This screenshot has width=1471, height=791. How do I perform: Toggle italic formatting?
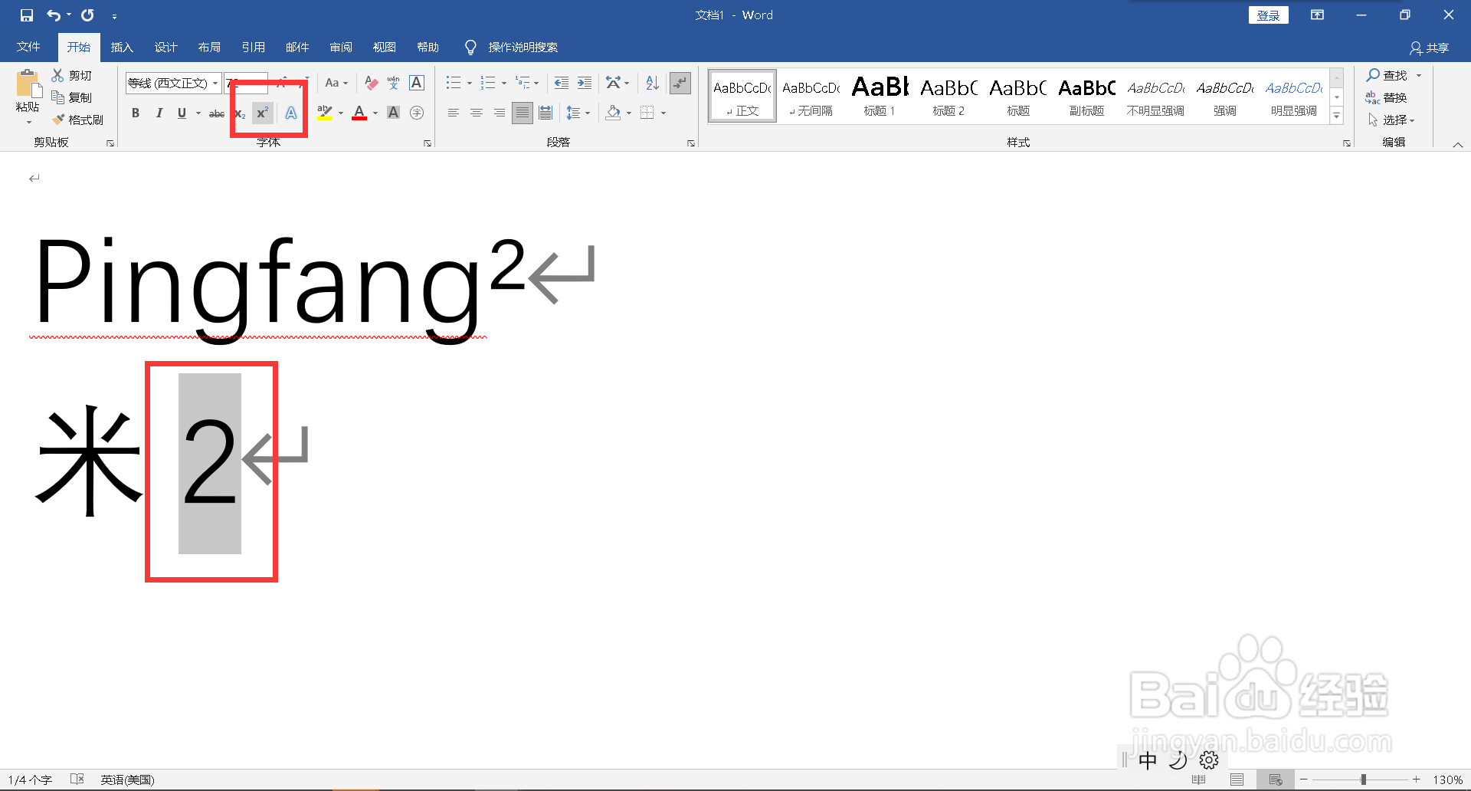[x=159, y=113]
